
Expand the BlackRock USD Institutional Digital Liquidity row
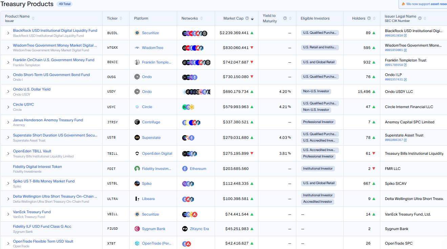8,33
